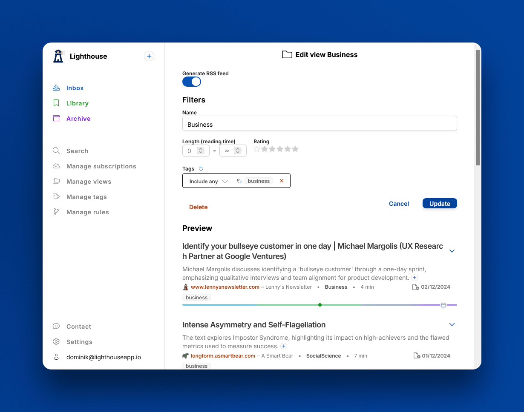Click the Lighthouse logo icon
This screenshot has width=524, height=412.
58,56
